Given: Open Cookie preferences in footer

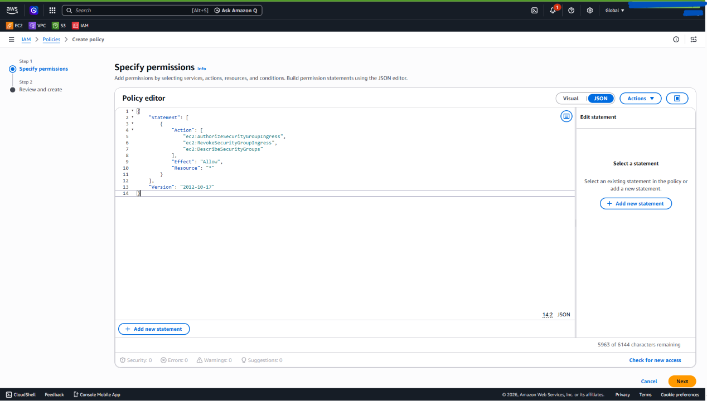Looking at the screenshot, I should (x=680, y=395).
